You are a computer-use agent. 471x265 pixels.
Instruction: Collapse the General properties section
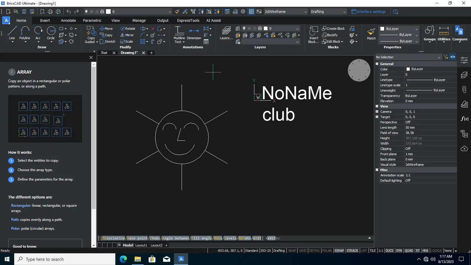coord(377,64)
